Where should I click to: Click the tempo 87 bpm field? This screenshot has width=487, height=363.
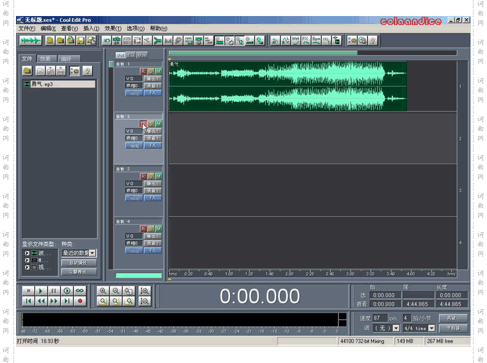379,318
